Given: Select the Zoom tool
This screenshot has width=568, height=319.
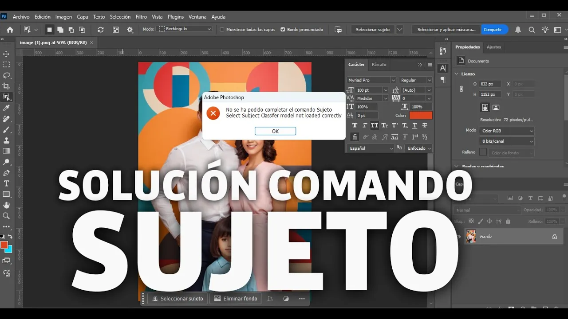Looking at the screenshot, I should (x=6, y=216).
